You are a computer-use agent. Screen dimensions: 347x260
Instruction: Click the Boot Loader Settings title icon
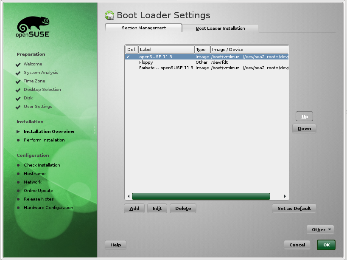109,15
